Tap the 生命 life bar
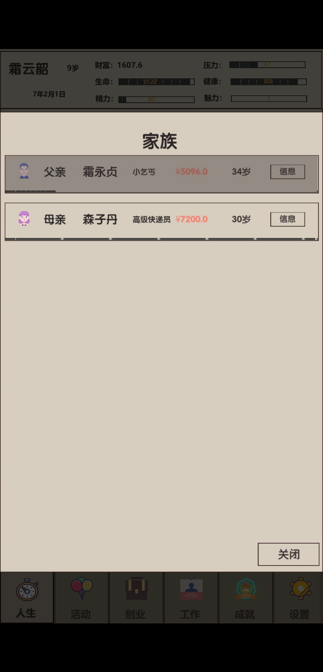 pyautogui.click(x=156, y=82)
